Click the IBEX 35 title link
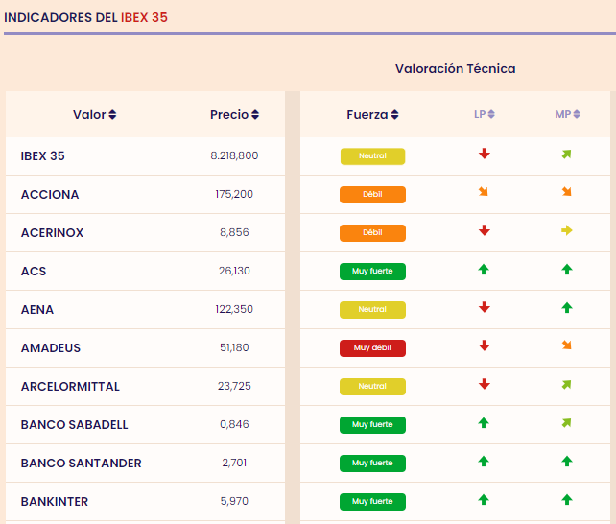The image size is (616, 524). pyautogui.click(x=144, y=17)
